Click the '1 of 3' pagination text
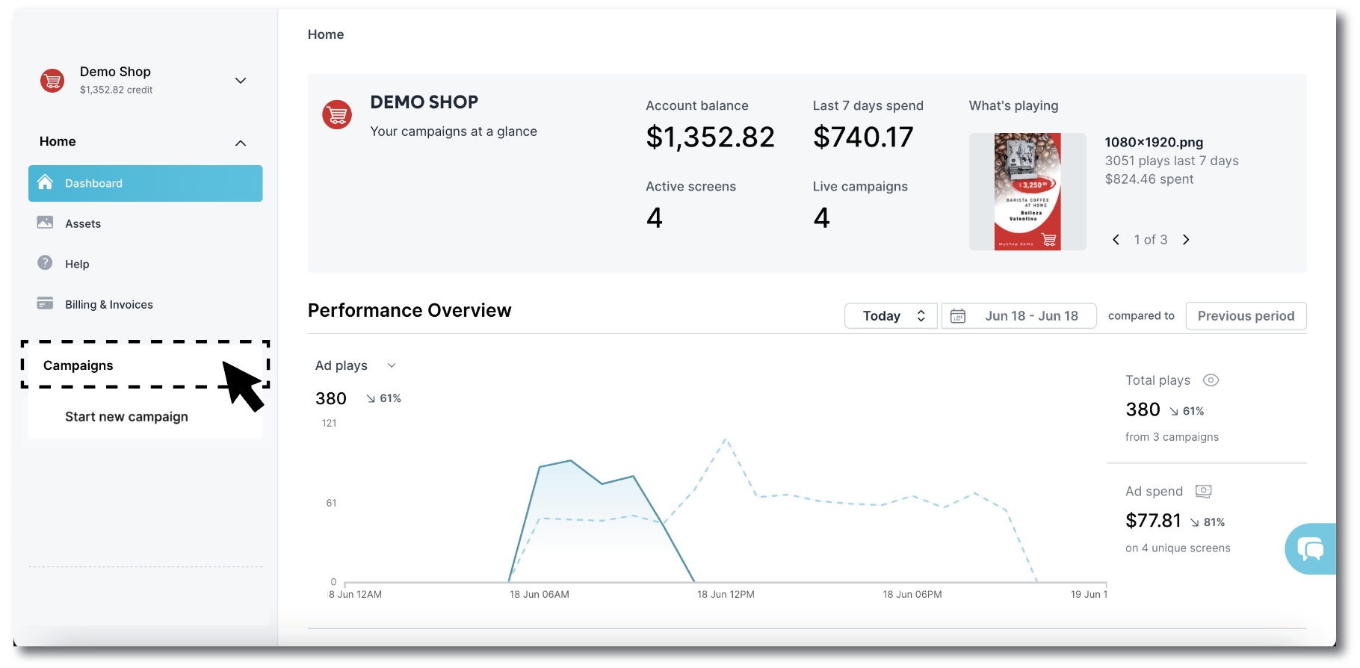Viewport: 1360px width, 668px height. [1151, 240]
